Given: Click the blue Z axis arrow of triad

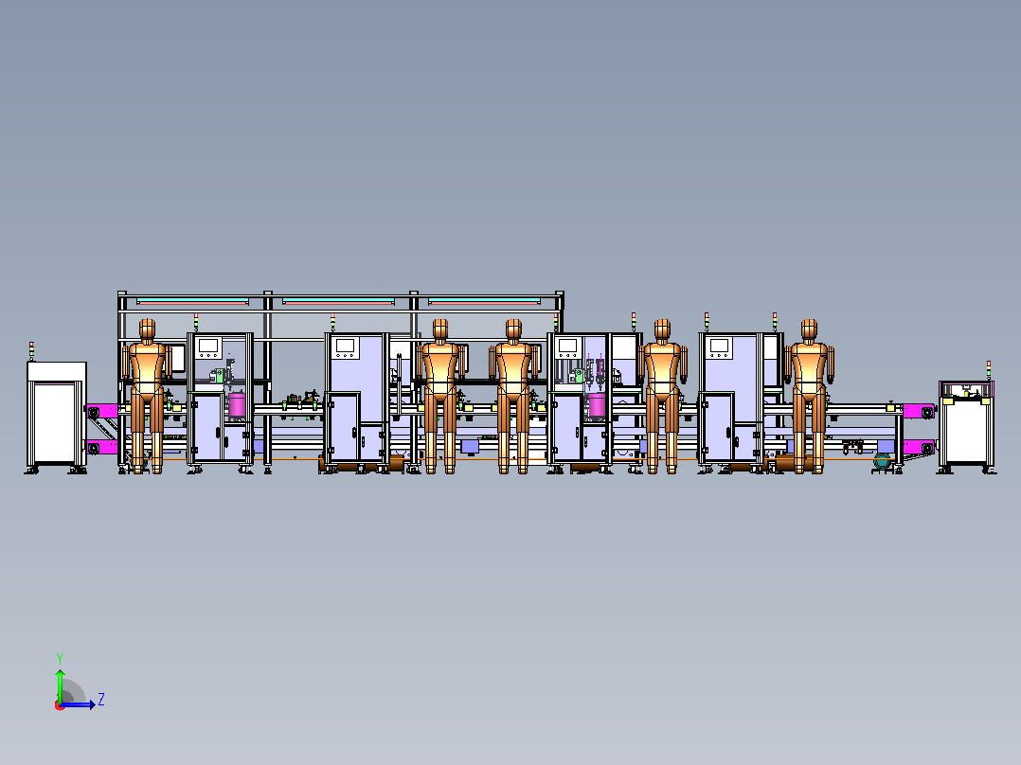Looking at the screenshot, I should 80,704.
